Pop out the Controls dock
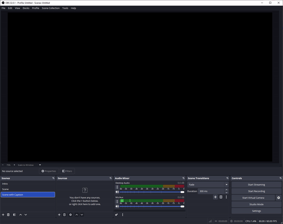Viewport: 283px width, 224px height. 280,178
